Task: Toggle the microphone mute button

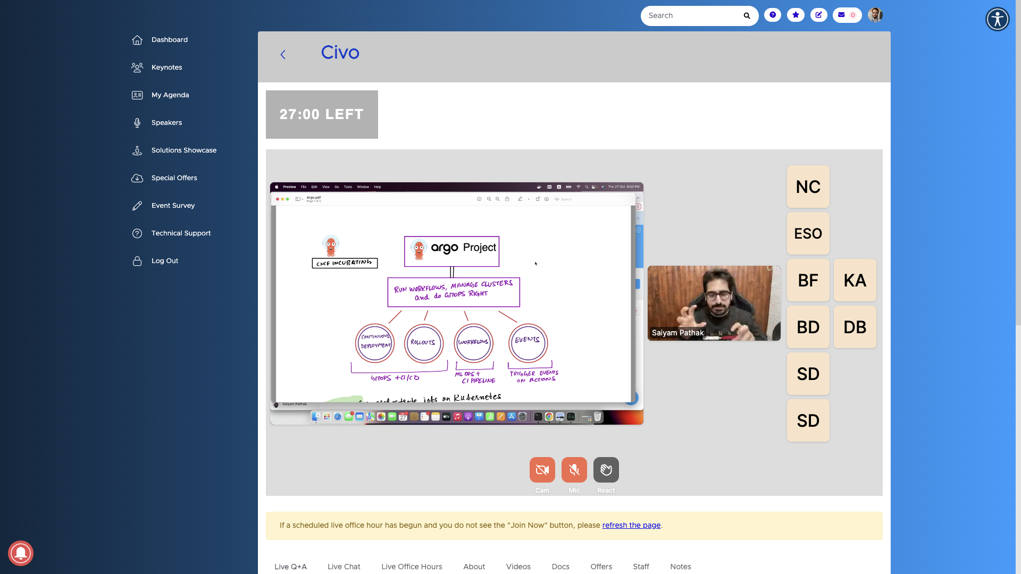Action: coord(574,470)
